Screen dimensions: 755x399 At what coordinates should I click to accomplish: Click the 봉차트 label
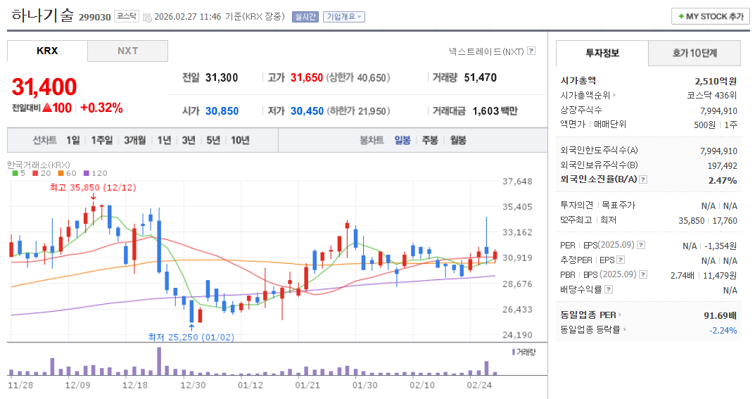tap(372, 140)
